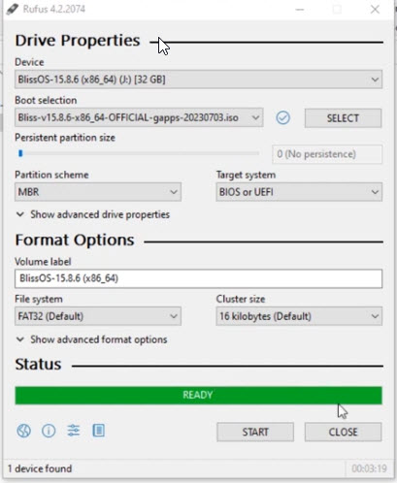
Task: Open the application settings sliders icon
Action: point(74,431)
